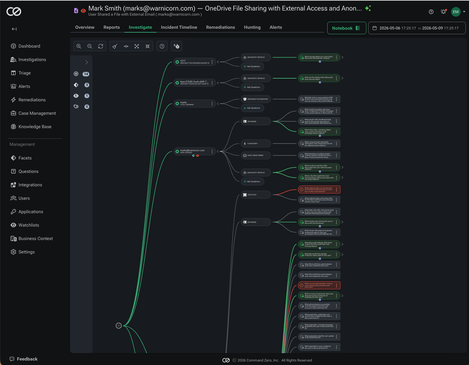Send Feedback via the bottom-left link

tap(24, 359)
